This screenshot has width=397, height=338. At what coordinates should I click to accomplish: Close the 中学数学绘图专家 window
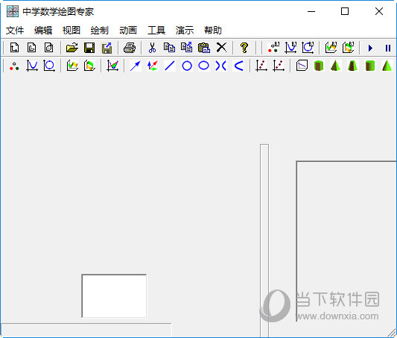pyautogui.click(x=379, y=11)
